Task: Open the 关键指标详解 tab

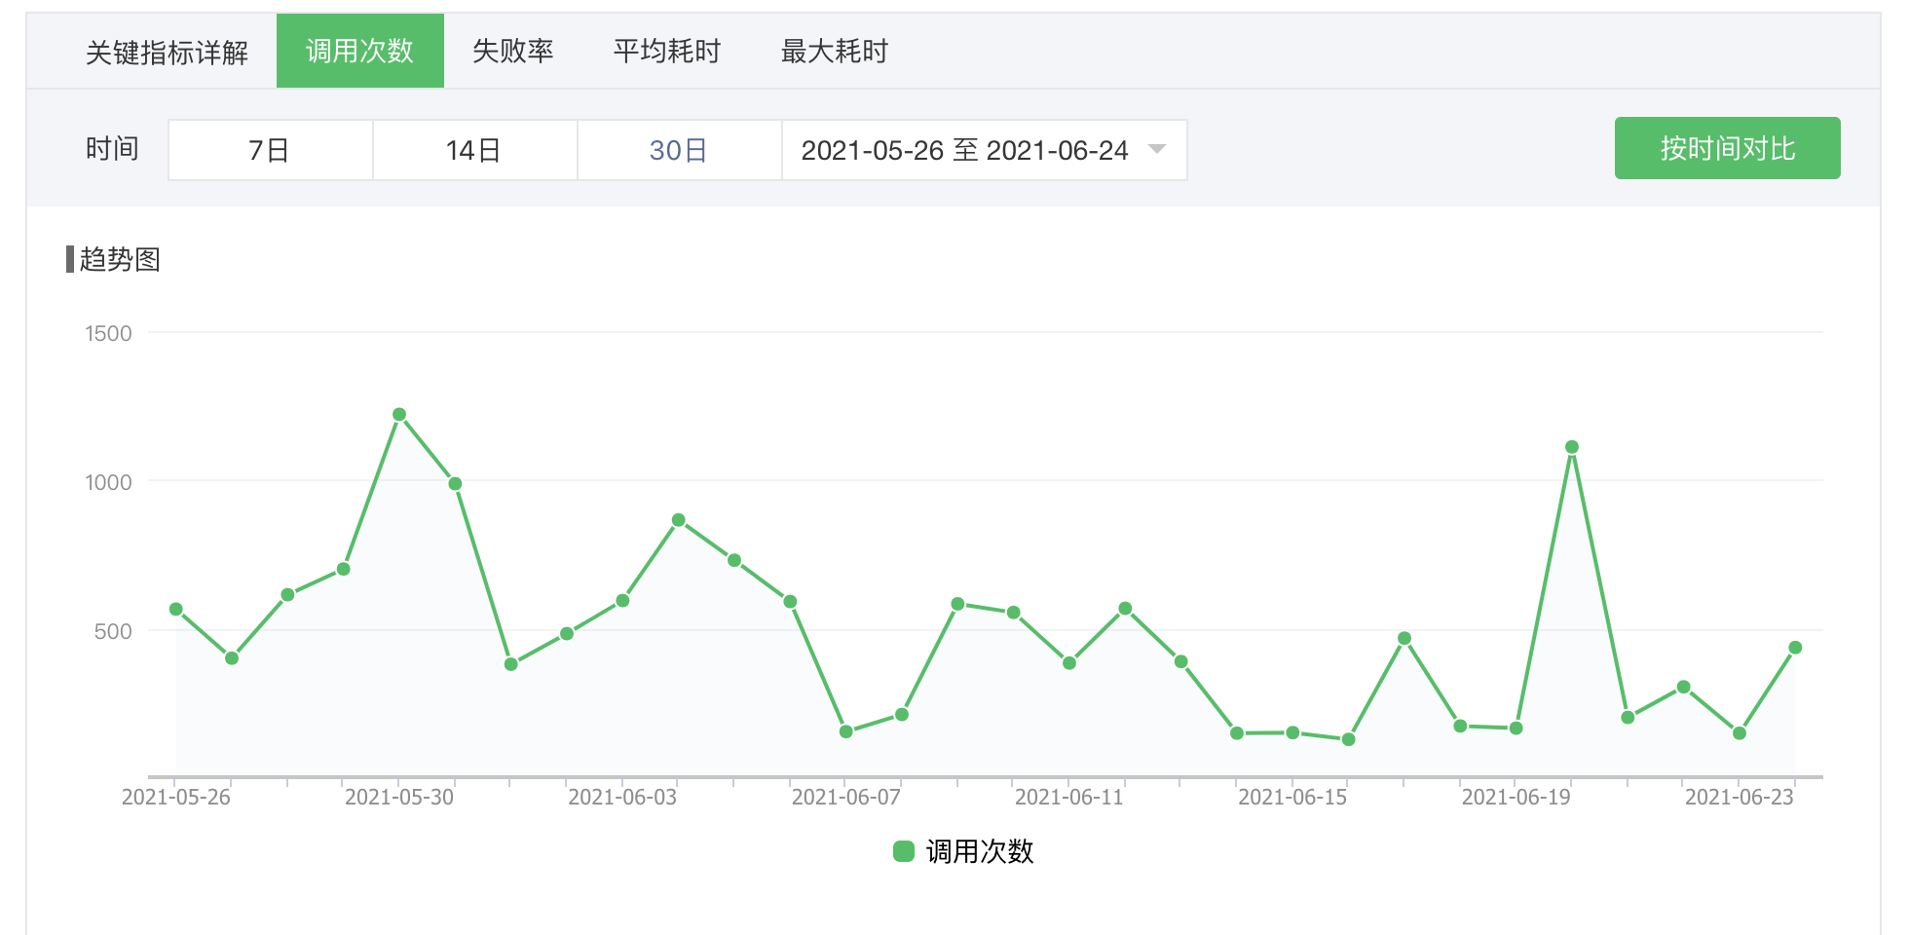Action: [167, 52]
